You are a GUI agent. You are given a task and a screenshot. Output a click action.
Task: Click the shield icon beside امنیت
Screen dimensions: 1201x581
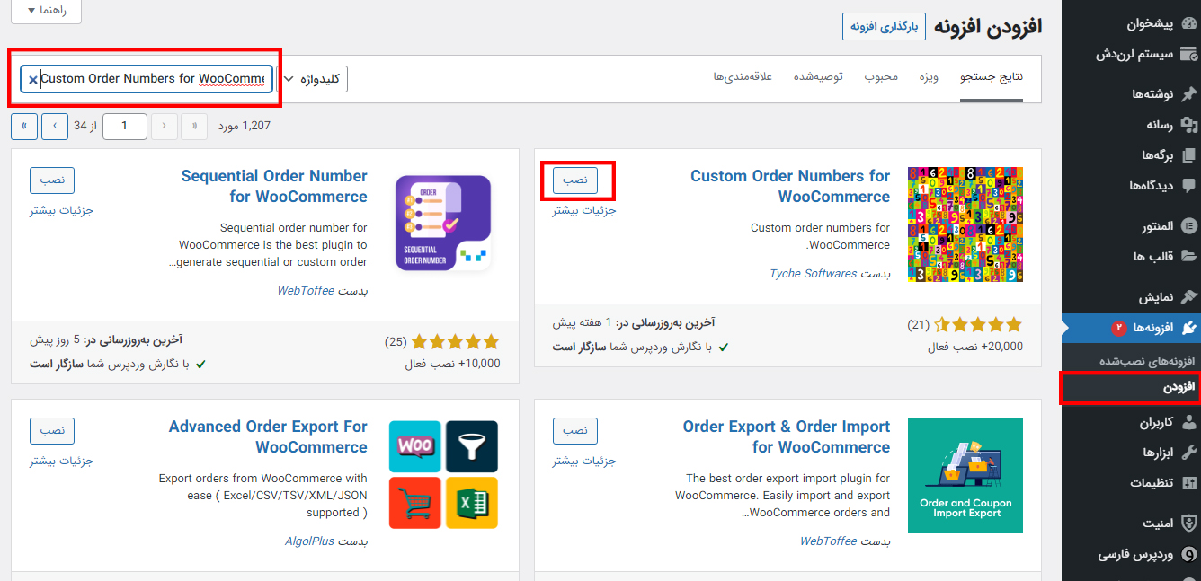point(1188,524)
